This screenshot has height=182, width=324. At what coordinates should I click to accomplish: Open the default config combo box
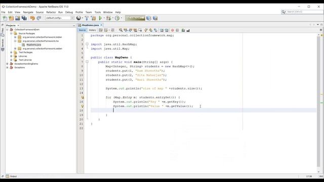tap(60, 18)
